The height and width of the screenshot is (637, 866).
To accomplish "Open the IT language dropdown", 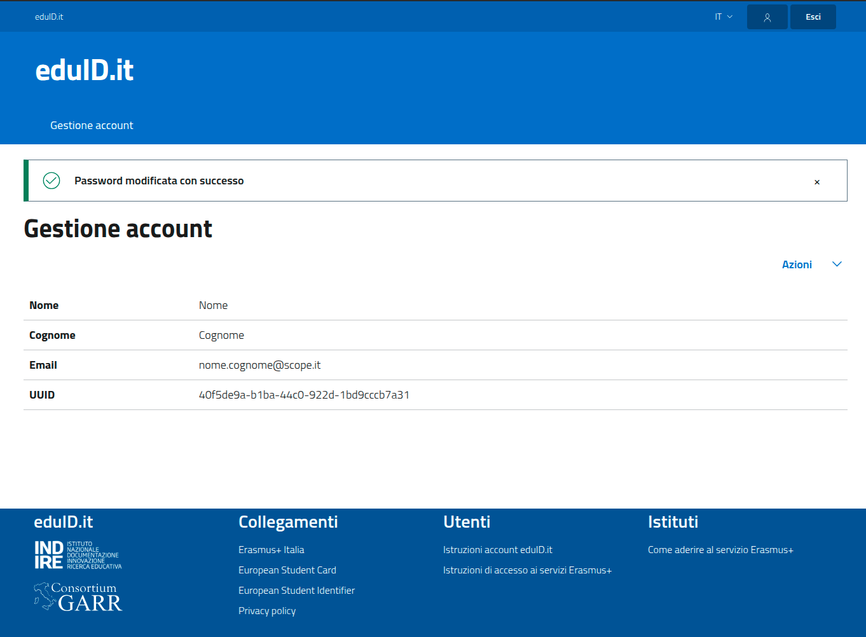I will pos(723,17).
